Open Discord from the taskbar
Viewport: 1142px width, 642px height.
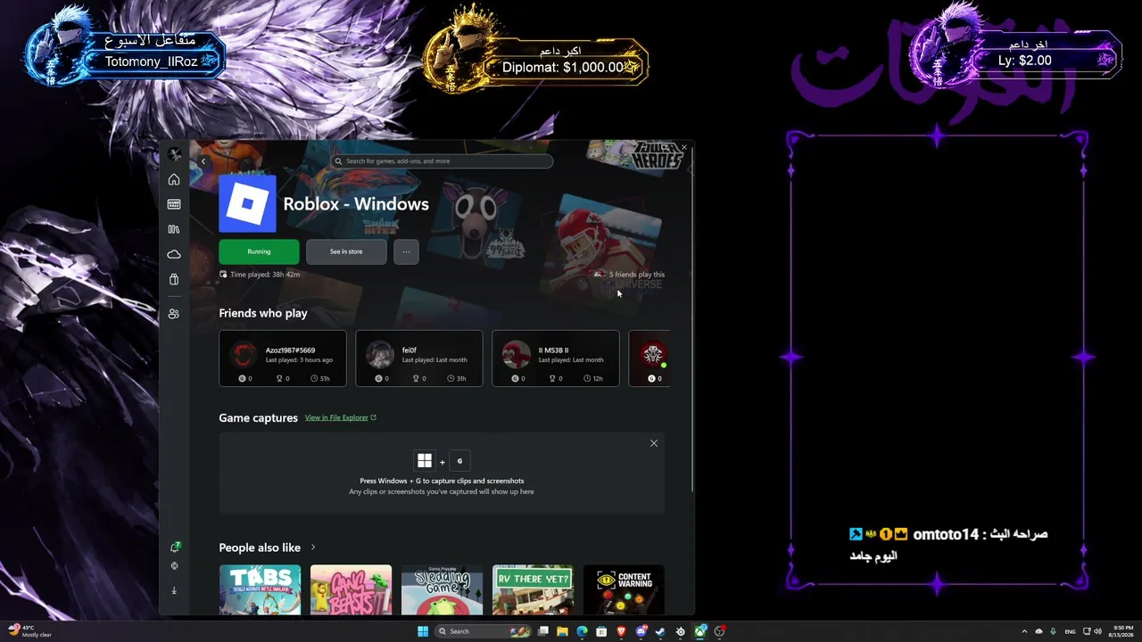(641, 631)
